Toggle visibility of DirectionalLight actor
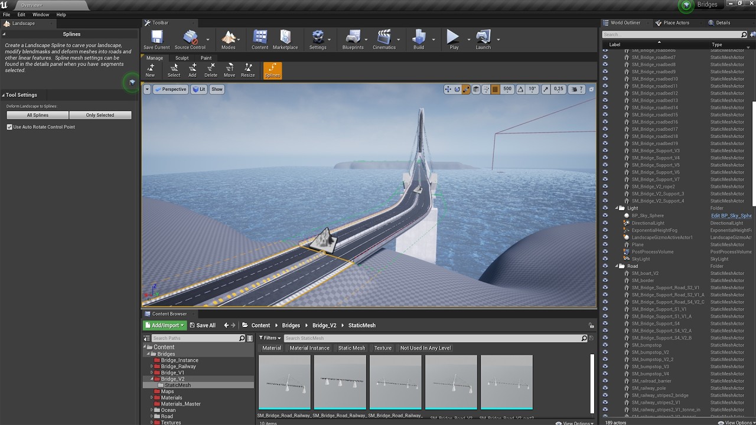Image resolution: width=756 pixels, height=425 pixels. 605,223
